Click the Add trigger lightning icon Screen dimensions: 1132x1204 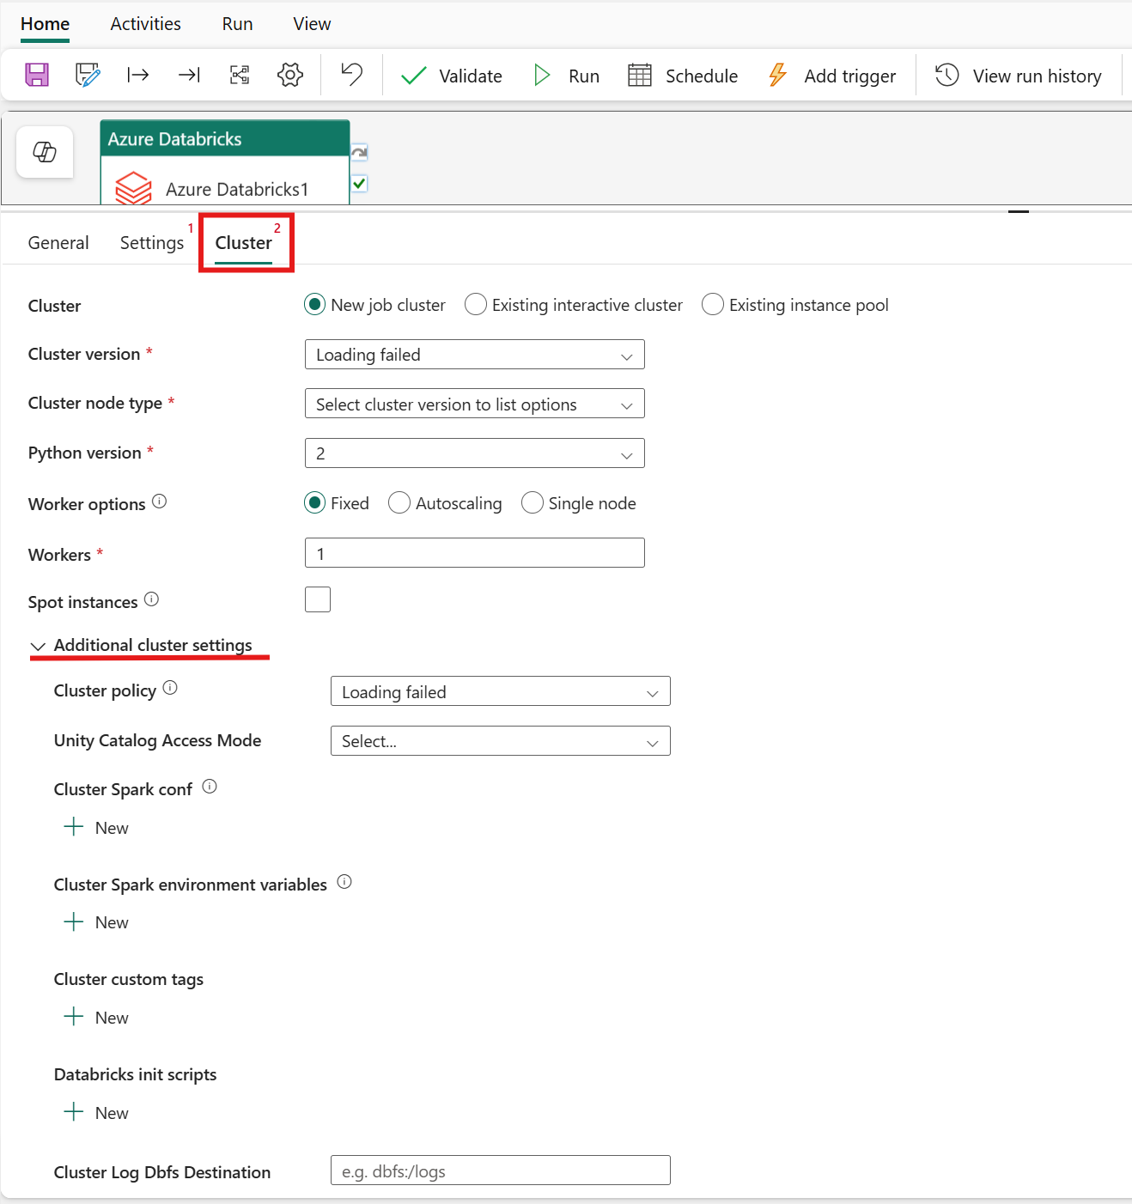[776, 75]
